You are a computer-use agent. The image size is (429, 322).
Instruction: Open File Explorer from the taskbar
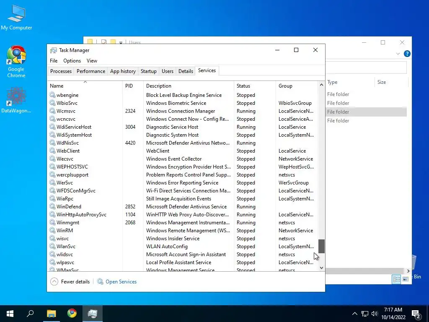[x=51, y=314]
